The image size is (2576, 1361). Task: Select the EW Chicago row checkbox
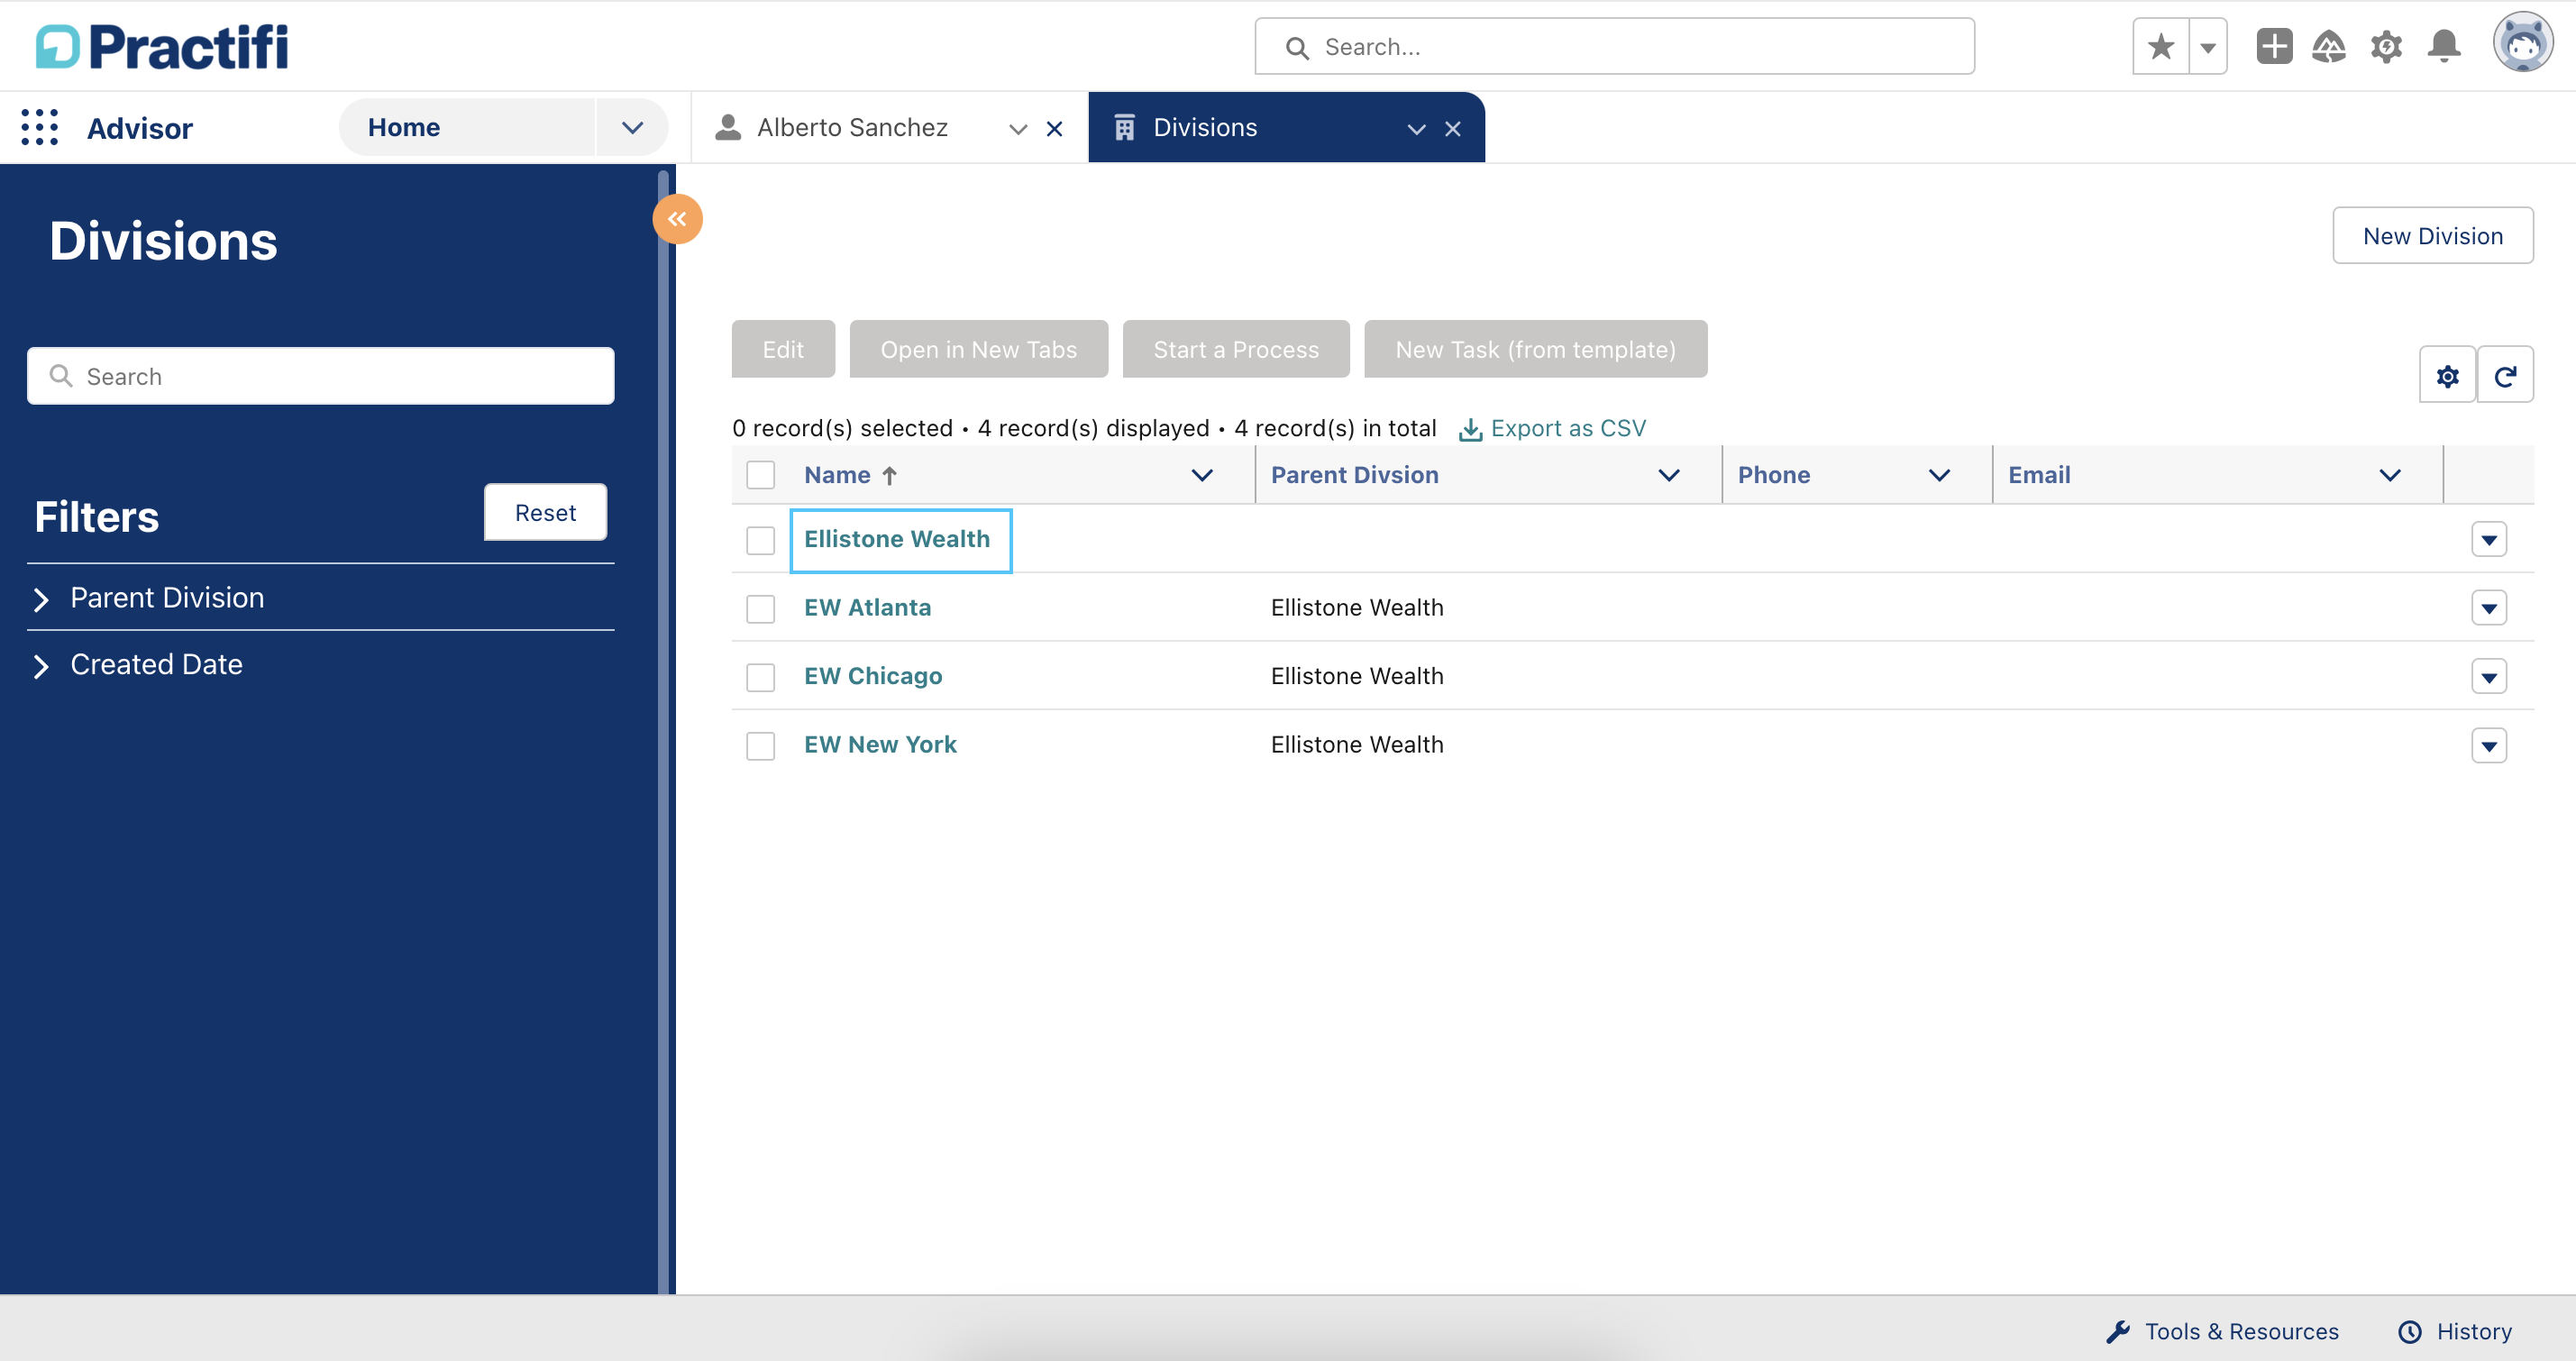click(x=760, y=677)
